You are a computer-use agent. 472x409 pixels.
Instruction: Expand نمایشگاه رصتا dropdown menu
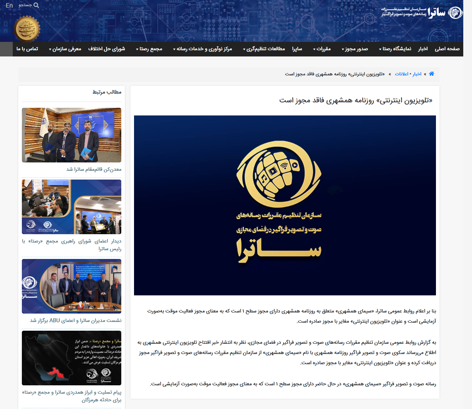pyautogui.click(x=395, y=49)
